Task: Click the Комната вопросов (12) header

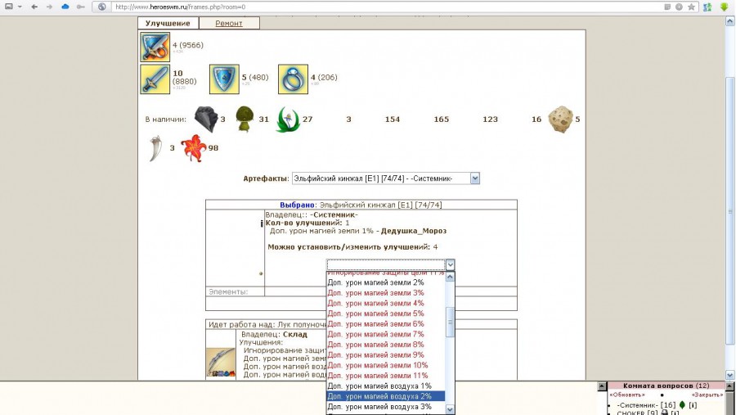Action: (666, 386)
